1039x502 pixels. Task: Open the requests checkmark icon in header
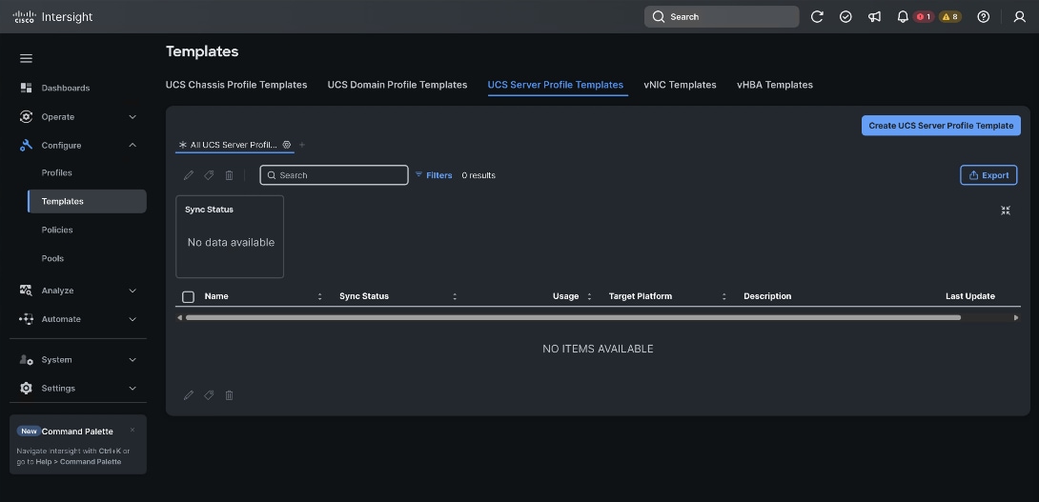[845, 16]
